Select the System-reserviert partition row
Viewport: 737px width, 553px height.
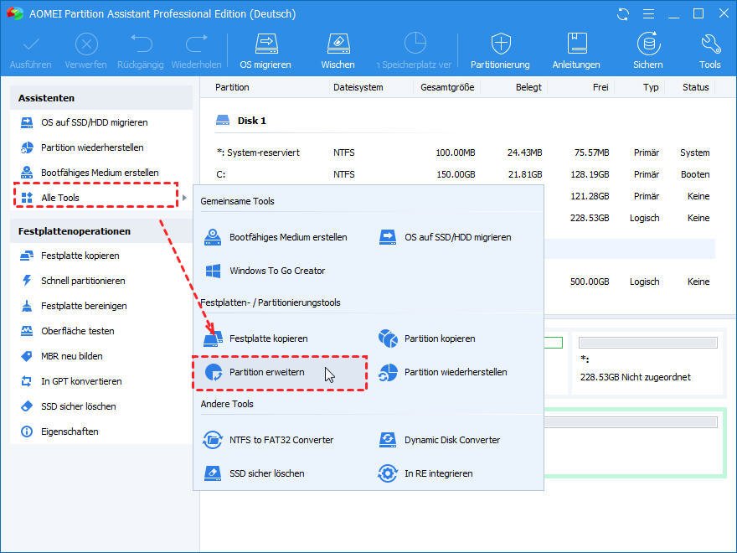point(462,152)
